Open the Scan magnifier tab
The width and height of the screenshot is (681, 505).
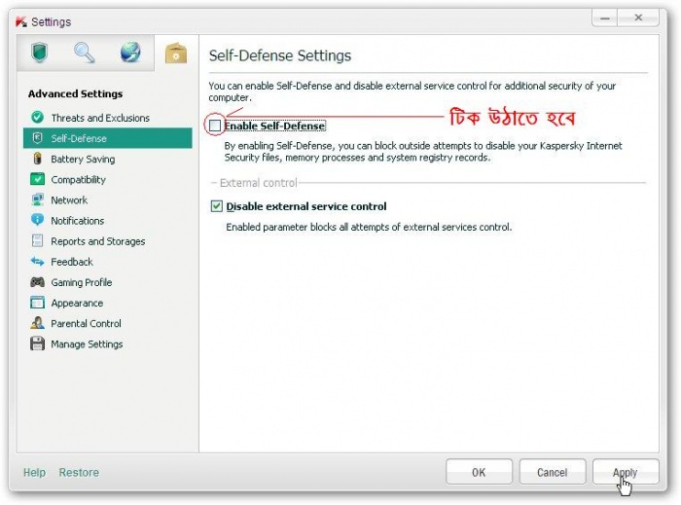(85, 53)
